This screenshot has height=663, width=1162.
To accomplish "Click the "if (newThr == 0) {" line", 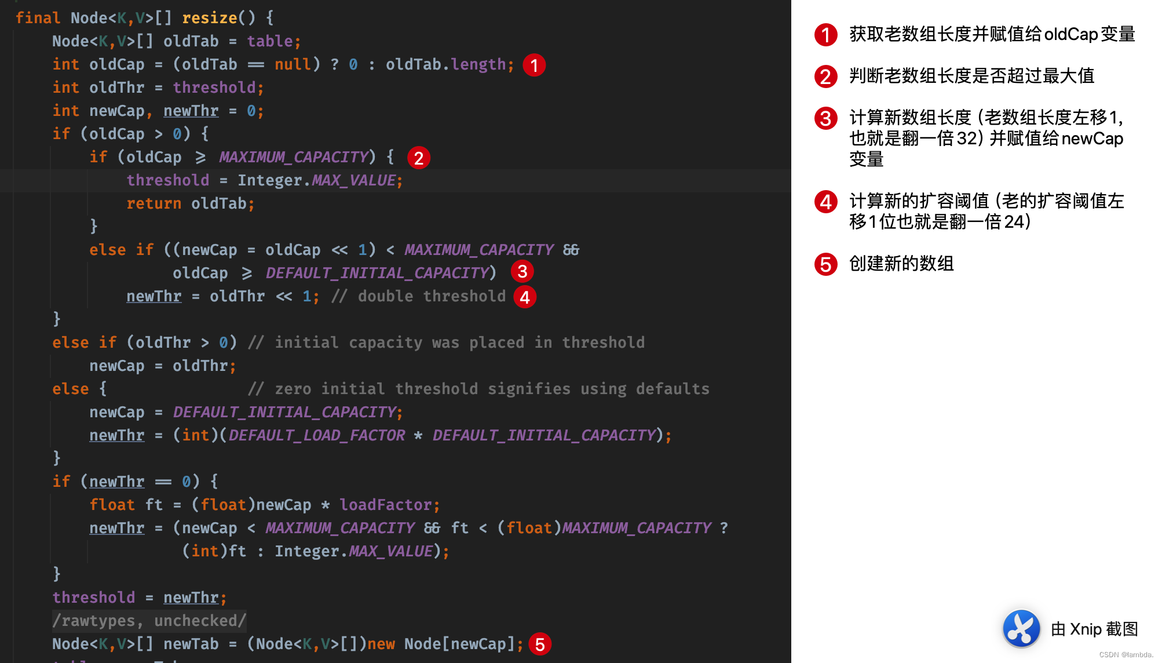I will click(135, 482).
